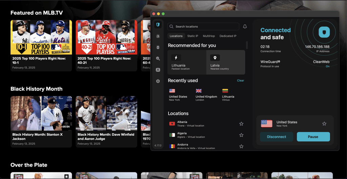347x179 pixels.
Task: Click the locations list scrollbar
Action: 247,45
